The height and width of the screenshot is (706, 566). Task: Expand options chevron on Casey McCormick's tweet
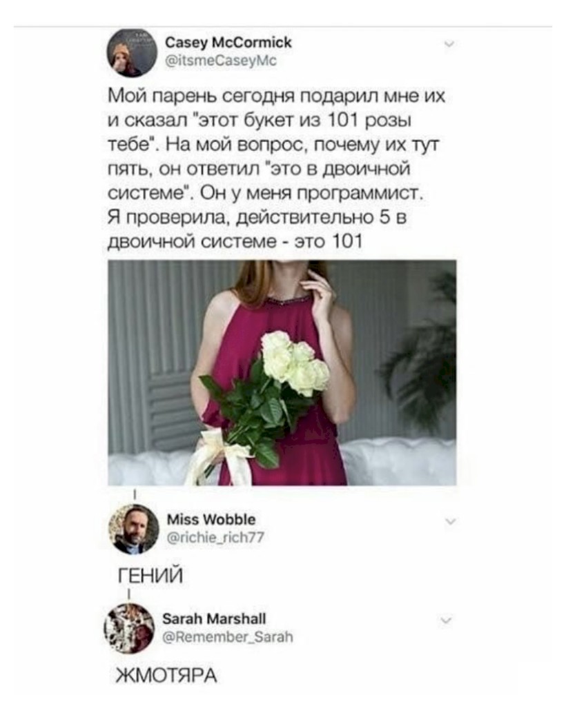point(449,44)
